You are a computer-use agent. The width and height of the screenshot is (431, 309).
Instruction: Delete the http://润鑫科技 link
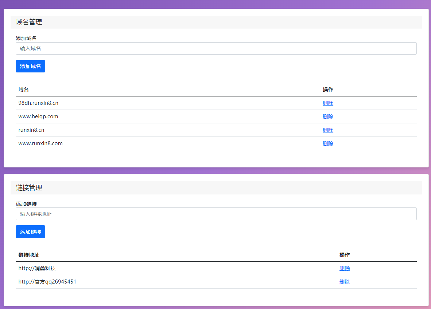[x=344, y=268]
